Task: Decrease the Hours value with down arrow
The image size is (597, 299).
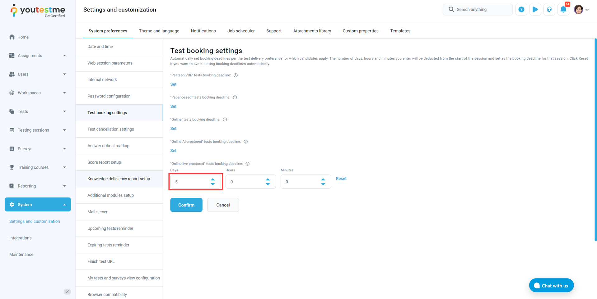Action: tap(268, 184)
